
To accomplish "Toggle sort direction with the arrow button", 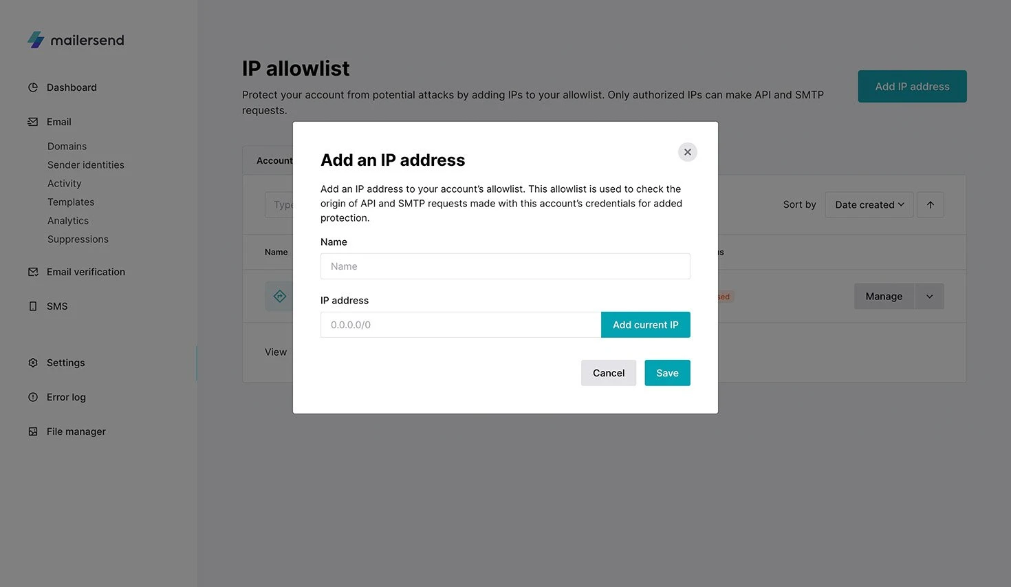I will point(930,204).
